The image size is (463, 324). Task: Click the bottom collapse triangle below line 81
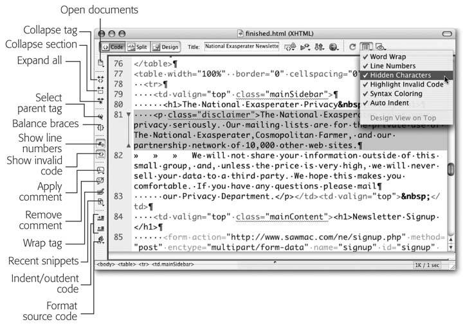click(x=129, y=145)
